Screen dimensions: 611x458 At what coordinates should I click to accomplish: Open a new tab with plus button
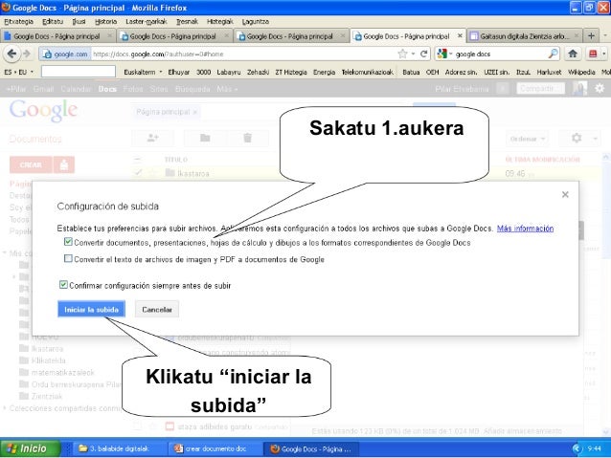click(x=591, y=35)
